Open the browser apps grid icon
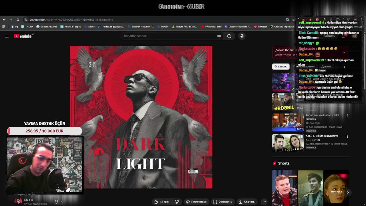366x206 pixels. point(4,27)
